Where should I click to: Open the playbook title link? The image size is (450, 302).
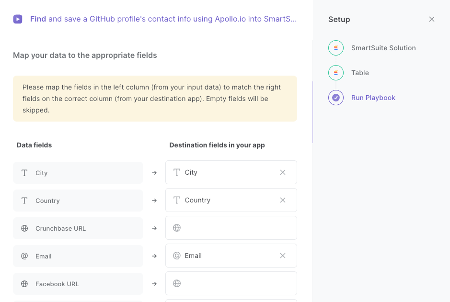click(x=163, y=19)
